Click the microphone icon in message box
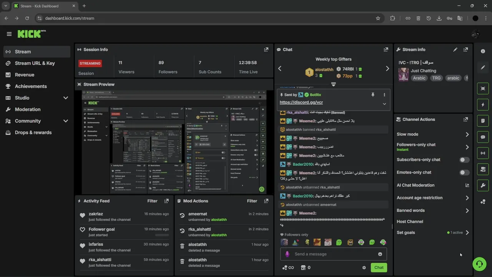The width and height of the screenshot is (492, 277). click(x=287, y=254)
